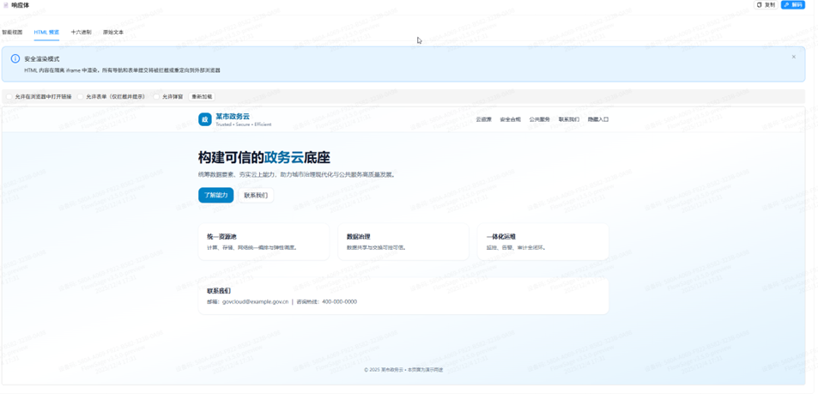Click the footer text © 2025 某市政务云
818x394 pixels.
tap(384, 369)
